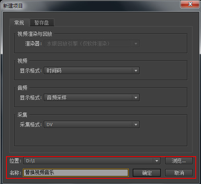Open the 音频采样 audio display format box

click(92, 97)
